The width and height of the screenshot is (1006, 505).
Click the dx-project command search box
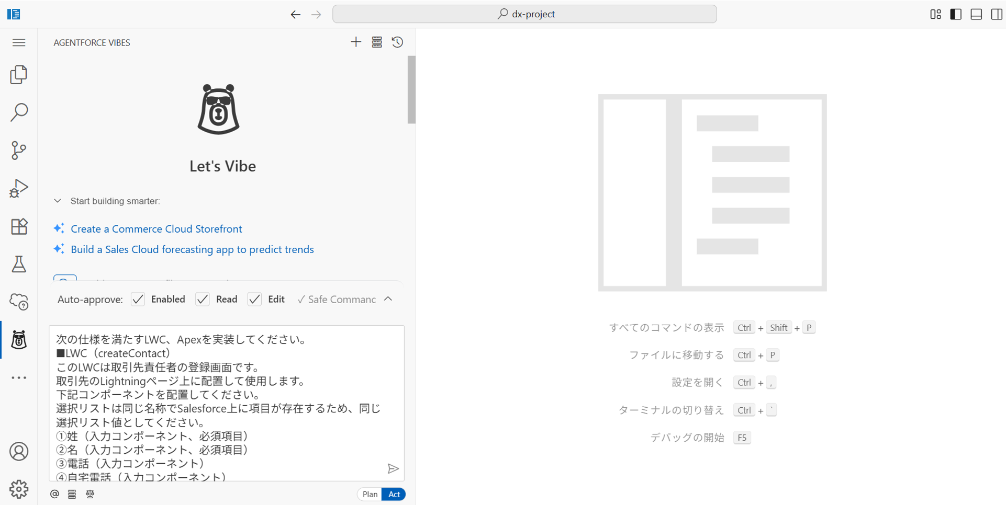click(x=524, y=14)
